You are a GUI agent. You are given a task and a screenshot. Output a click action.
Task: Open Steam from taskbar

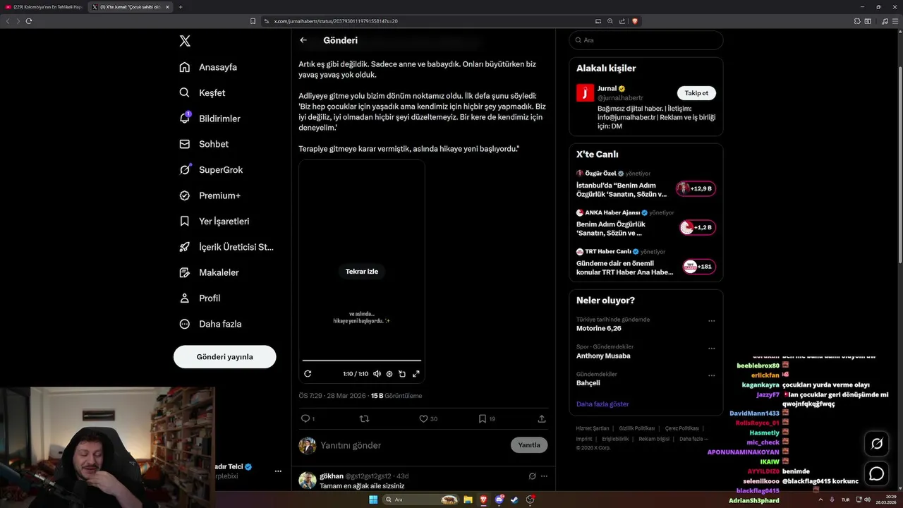click(514, 500)
